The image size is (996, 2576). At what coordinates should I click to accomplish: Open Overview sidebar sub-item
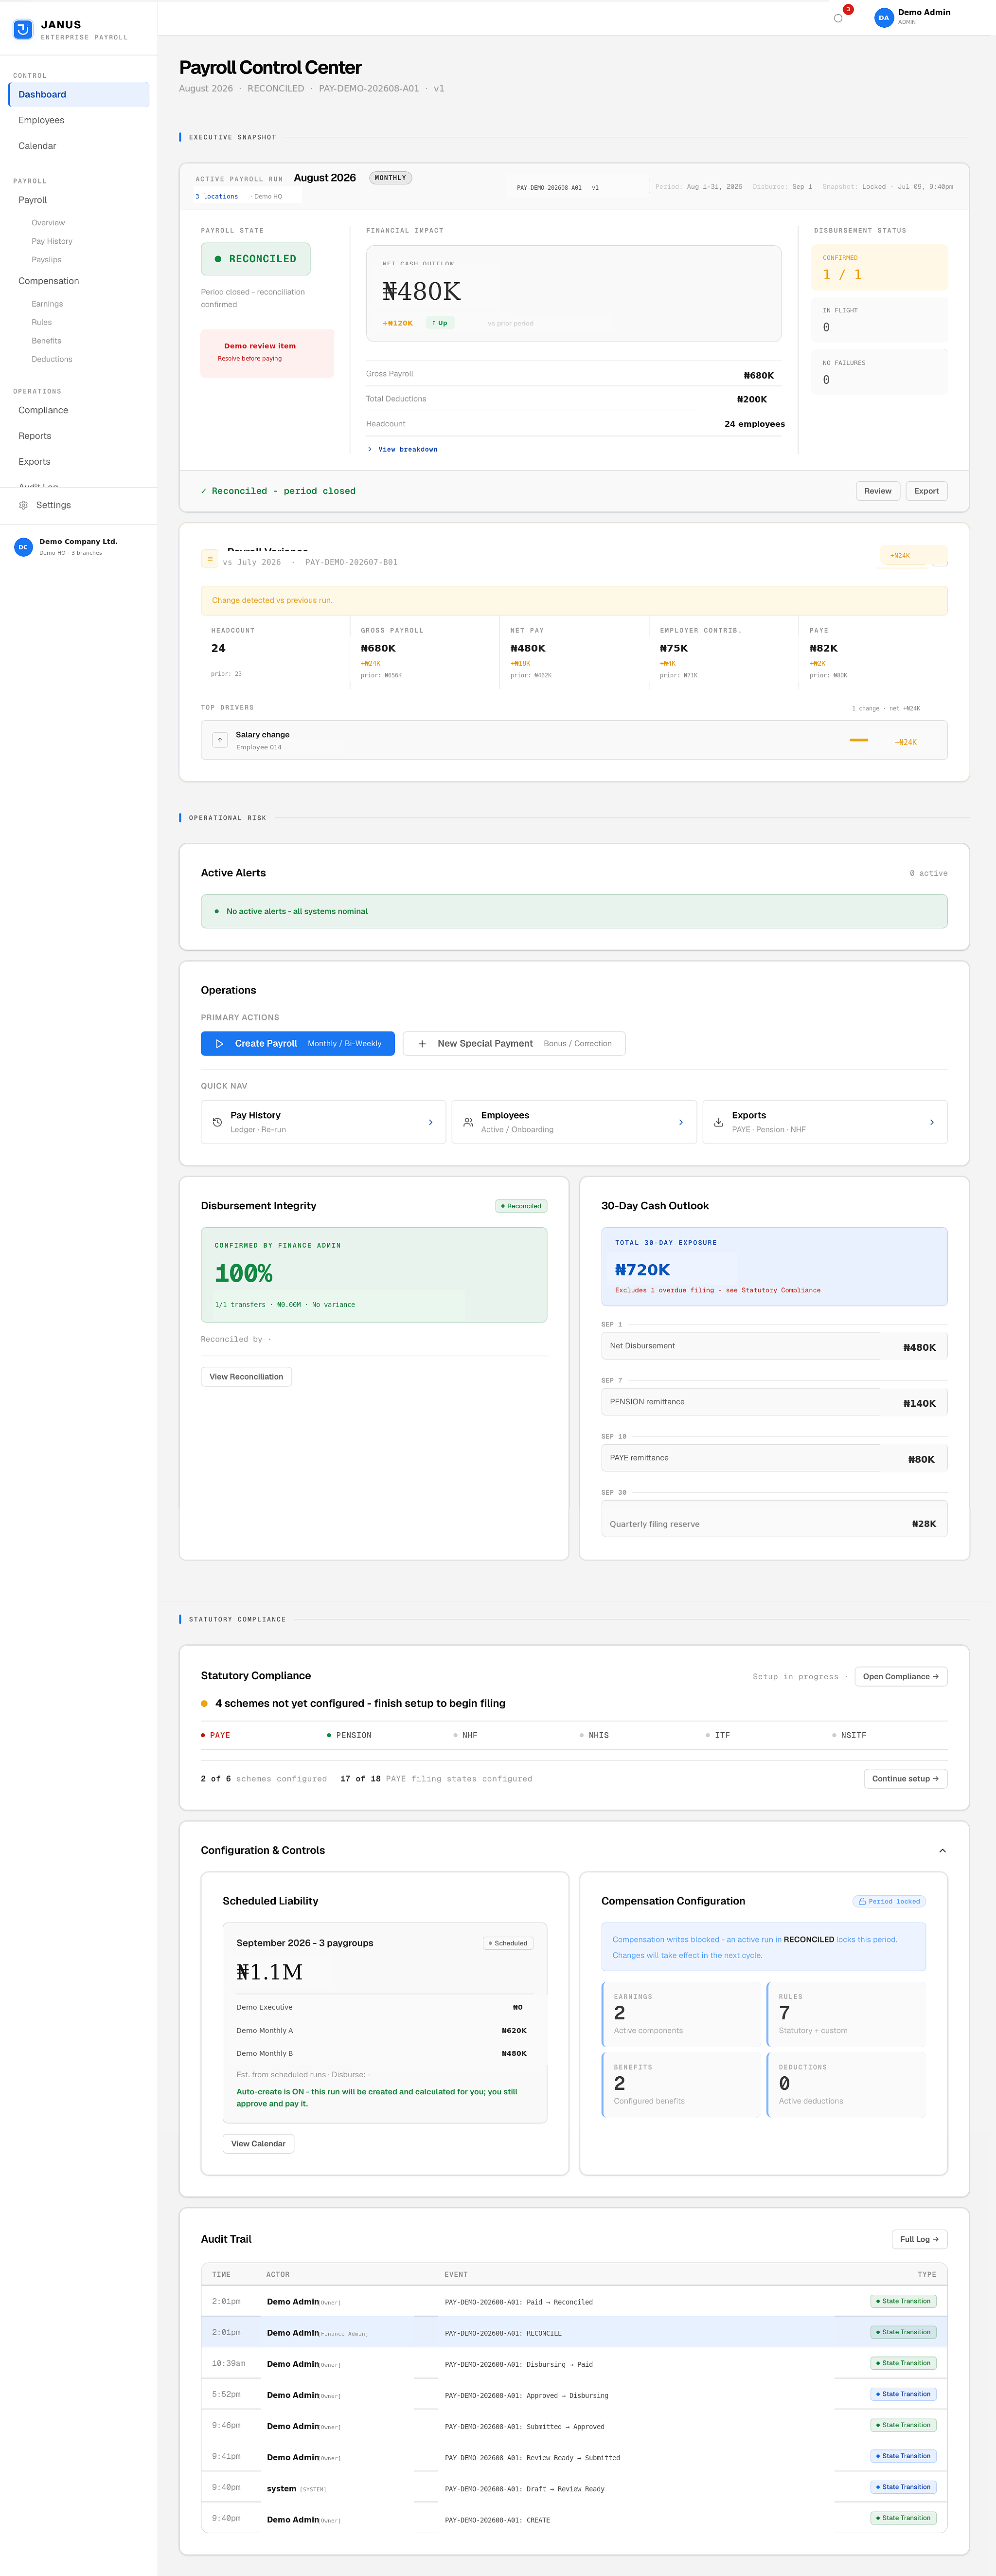click(48, 223)
